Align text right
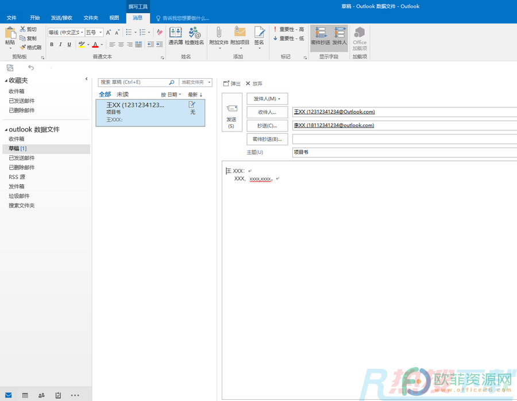Viewport: 517px width, 401px height. point(130,44)
